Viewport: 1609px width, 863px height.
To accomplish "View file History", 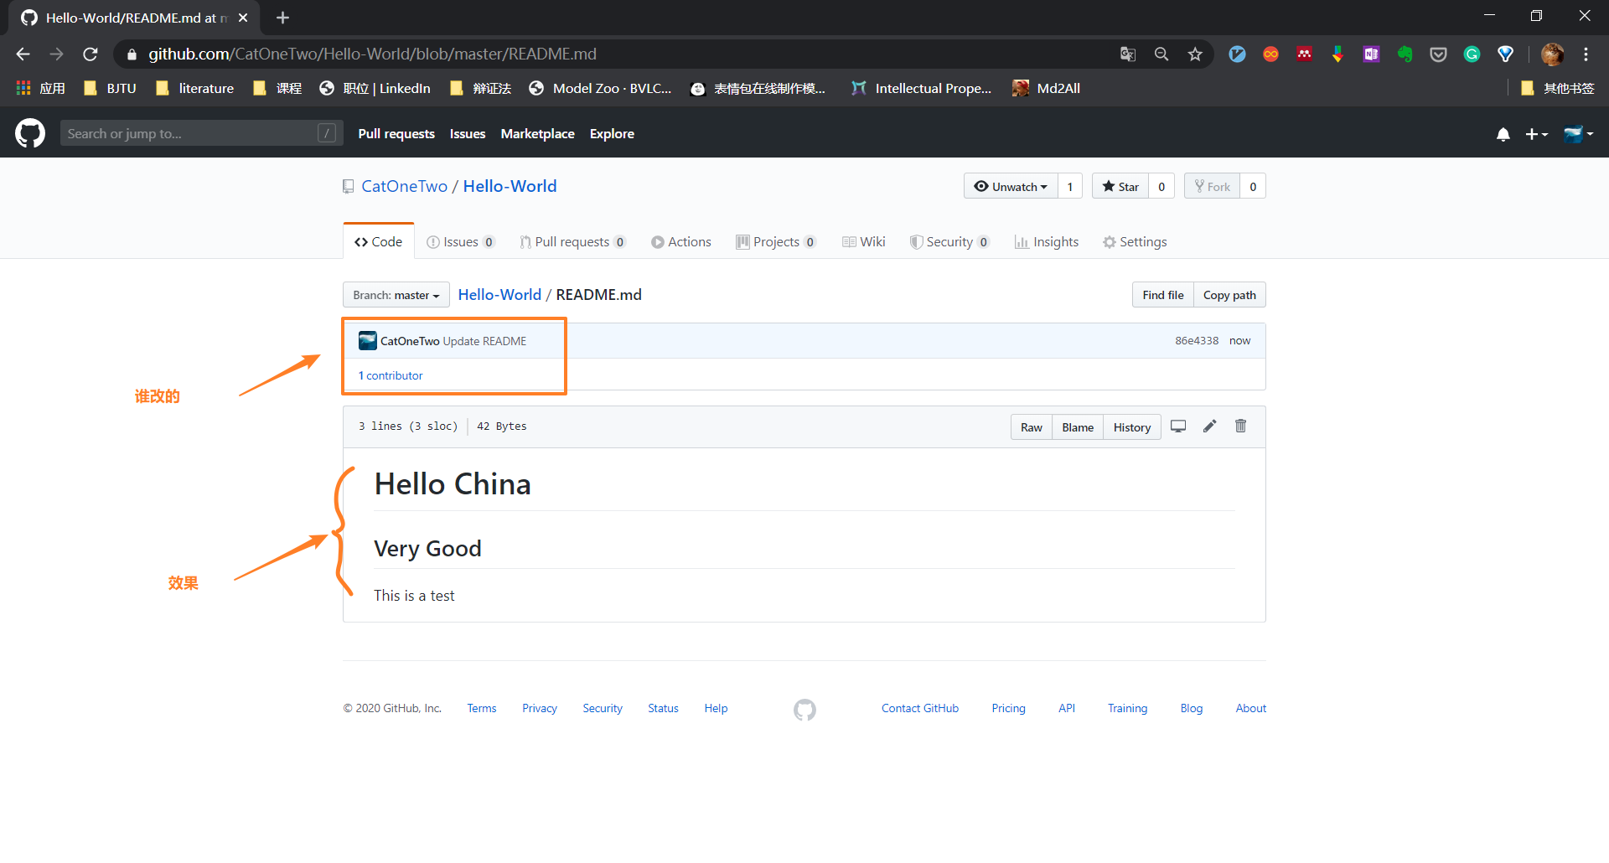I will [1132, 427].
